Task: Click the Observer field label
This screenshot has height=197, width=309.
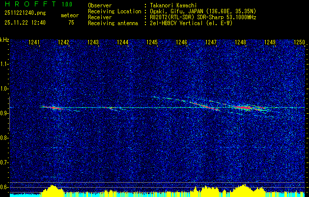Action: click(100, 6)
